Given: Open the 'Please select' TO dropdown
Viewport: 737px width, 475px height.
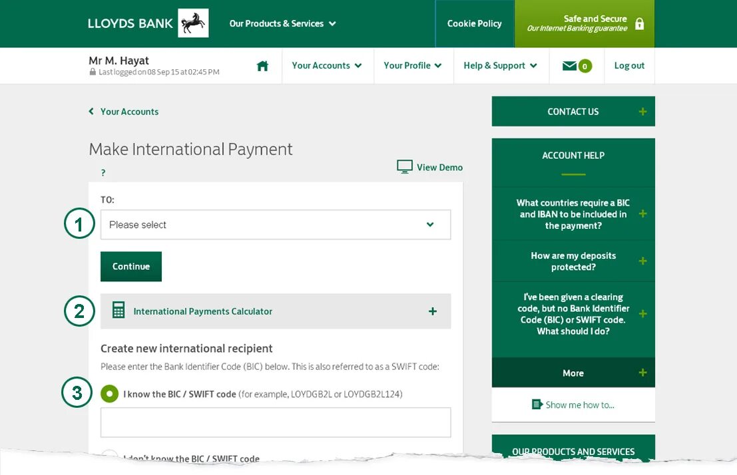Looking at the screenshot, I should [276, 225].
